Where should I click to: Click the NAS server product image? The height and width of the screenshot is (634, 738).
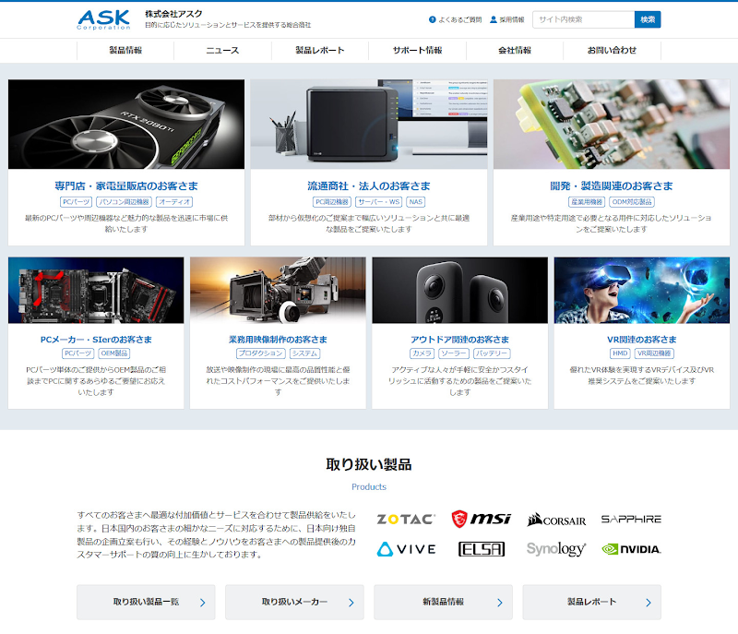tap(369, 125)
